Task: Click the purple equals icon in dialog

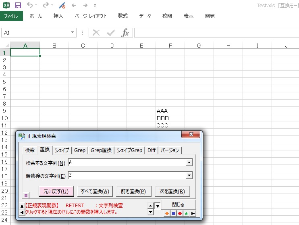Action: [26, 196]
